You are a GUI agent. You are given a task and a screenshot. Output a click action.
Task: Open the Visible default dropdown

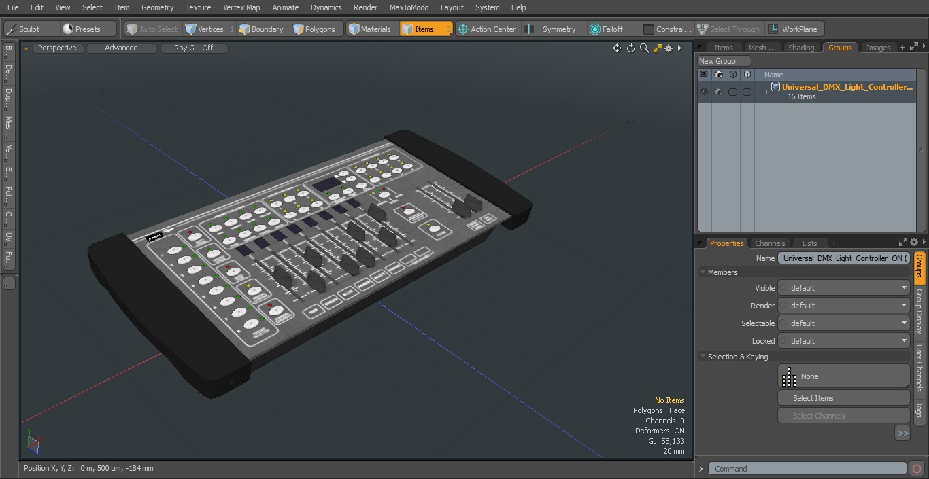[849, 288]
